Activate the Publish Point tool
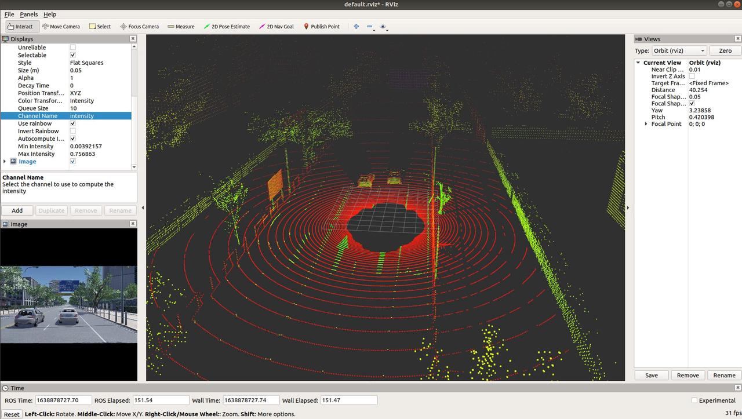742x419 pixels. click(322, 27)
